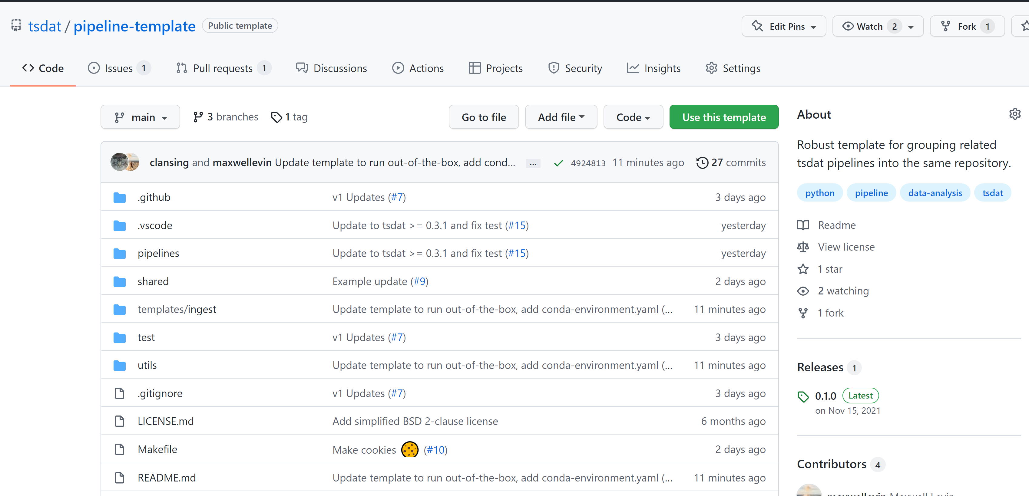
Task: Open the Add file dropdown
Action: (x=561, y=117)
